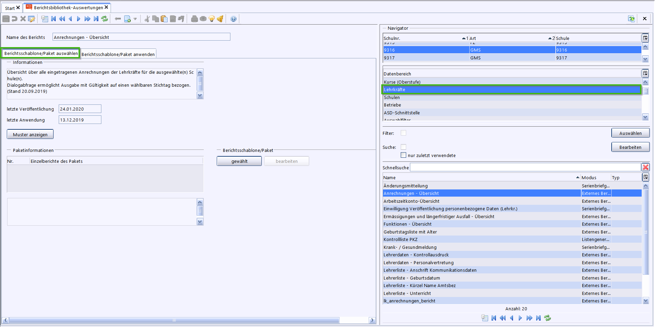Go to next entry in Navigator bottom bar
Viewport: 655px width, 327px height.
point(520,318)
